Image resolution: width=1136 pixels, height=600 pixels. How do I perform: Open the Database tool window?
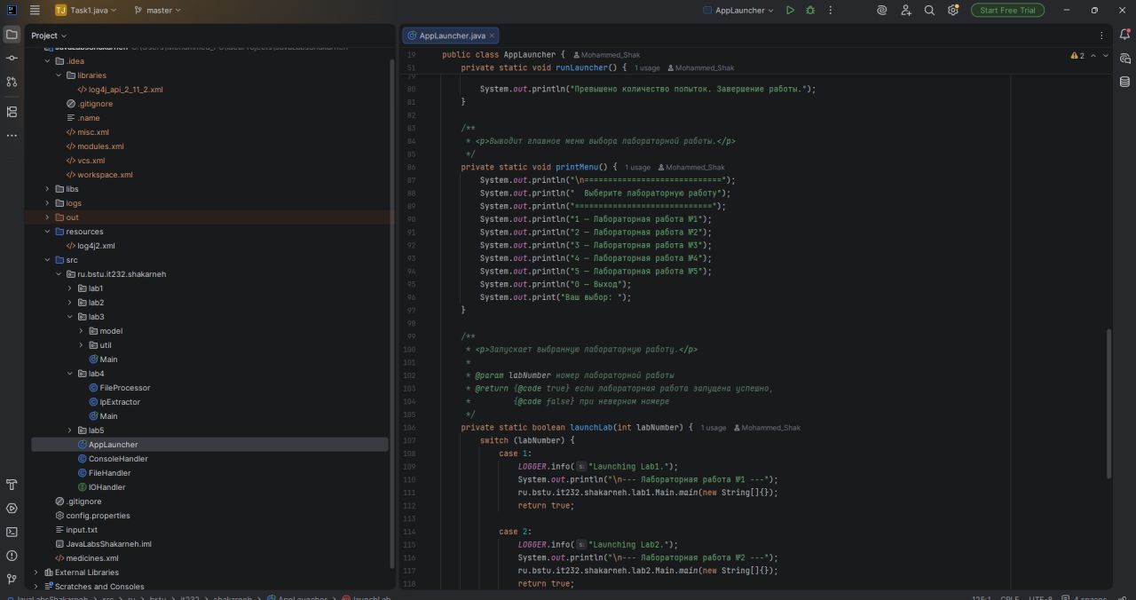pyautogui.click(x=1124, y=82)
